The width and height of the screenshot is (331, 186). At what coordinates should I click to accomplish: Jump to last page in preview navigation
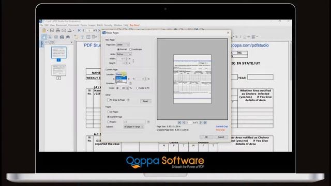(x=205, y=122)
